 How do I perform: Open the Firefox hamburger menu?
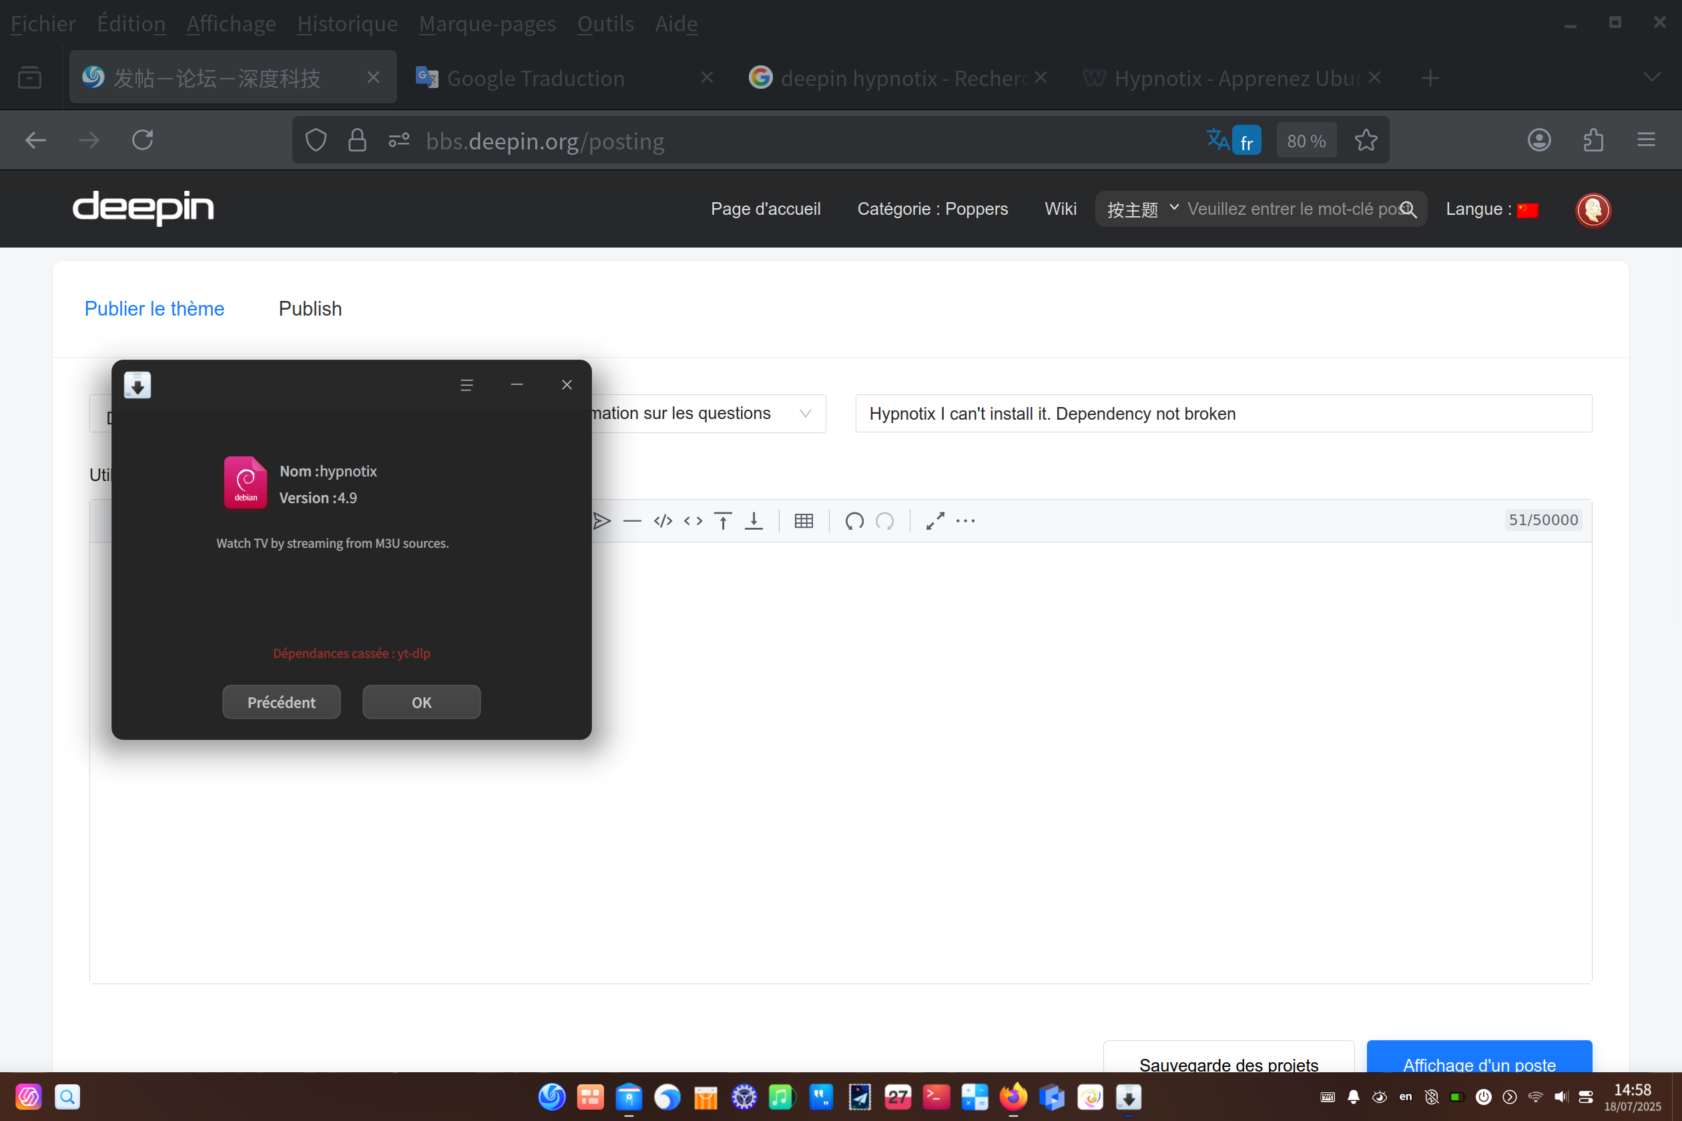pos(1646,140)
